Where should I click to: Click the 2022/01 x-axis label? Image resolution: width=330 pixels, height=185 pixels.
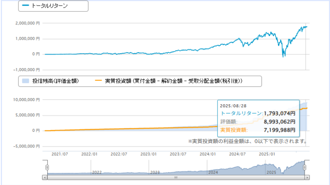(x=90, y=154)
